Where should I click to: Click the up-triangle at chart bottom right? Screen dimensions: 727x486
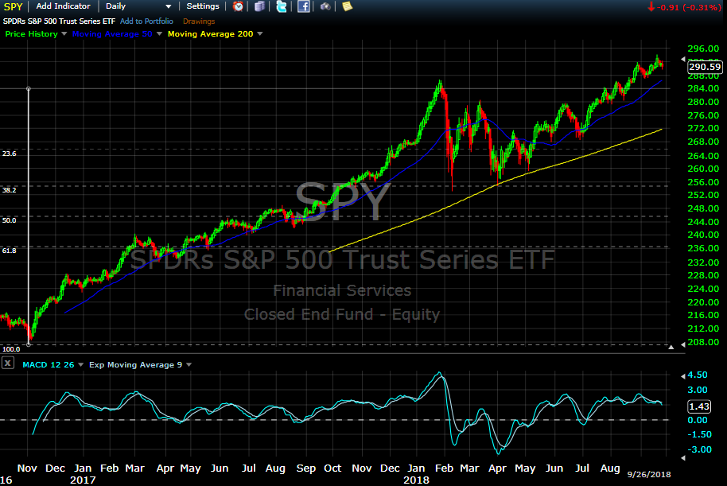(x=671, y=347)
